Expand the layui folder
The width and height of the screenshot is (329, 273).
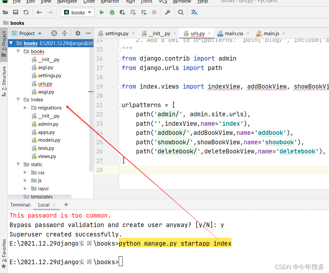coord(25,189)
